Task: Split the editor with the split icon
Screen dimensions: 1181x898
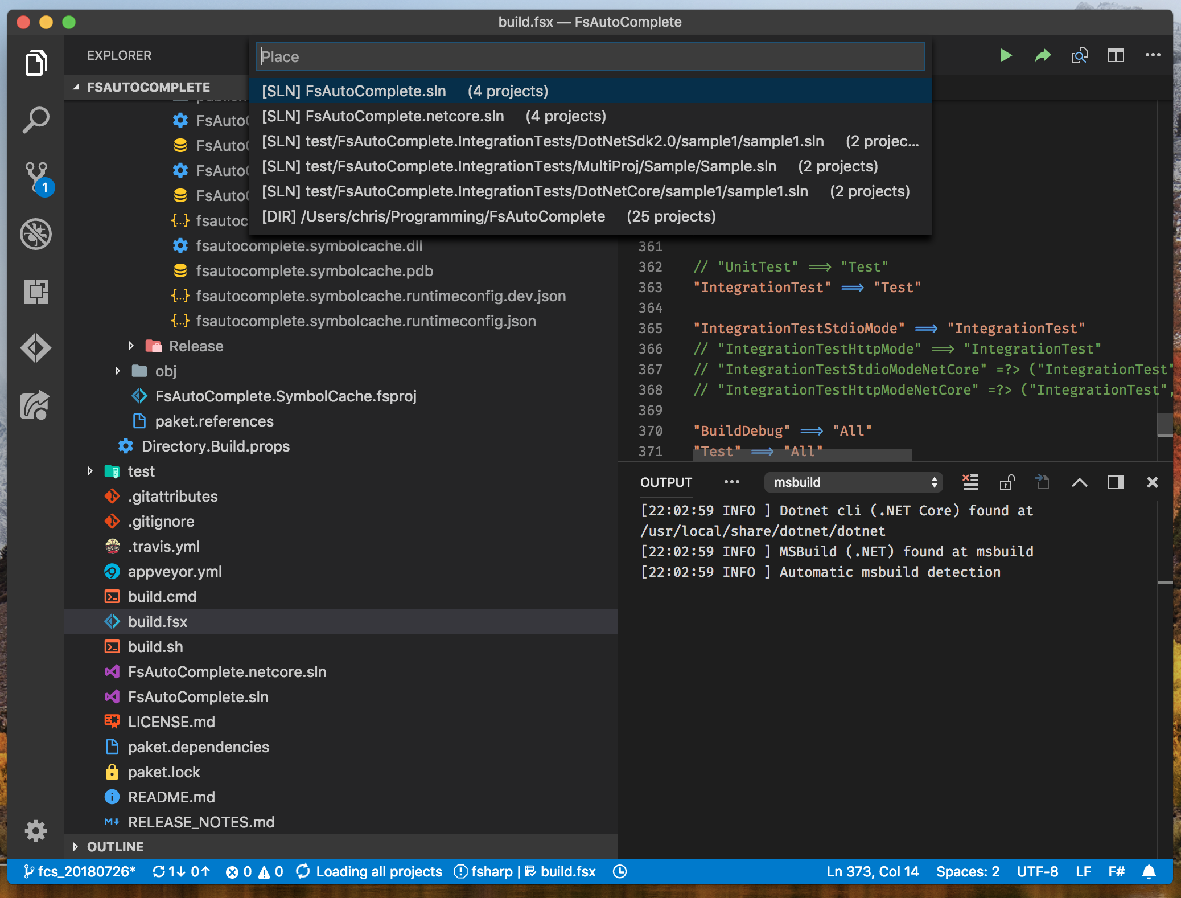Action: coord(1116,55)
